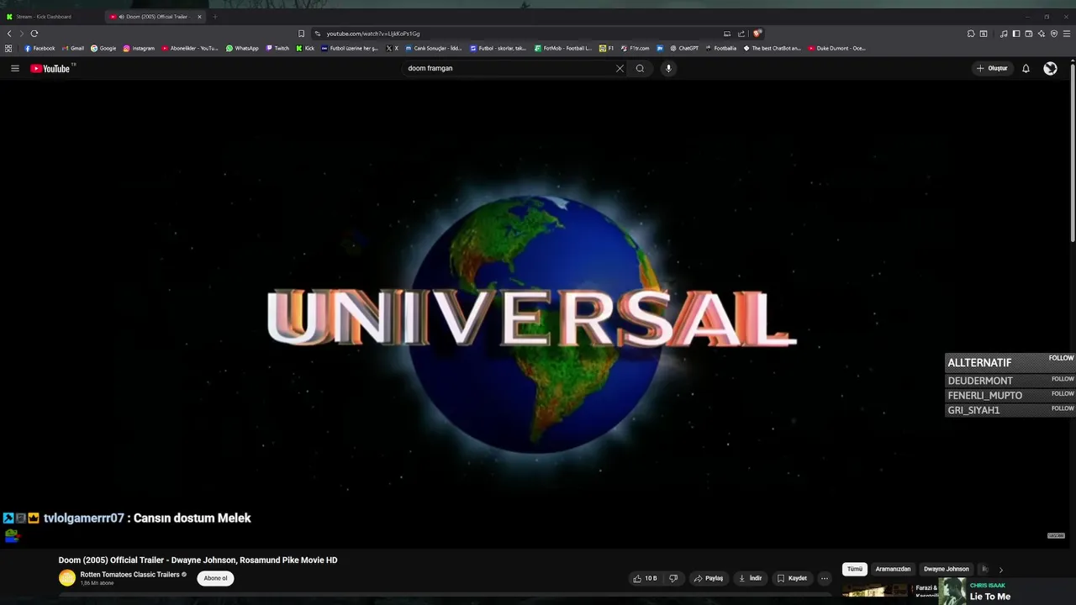Open the ChatGPT bookmark
The height and width of the screenshot is (605, 1076).
pos(684,48)
